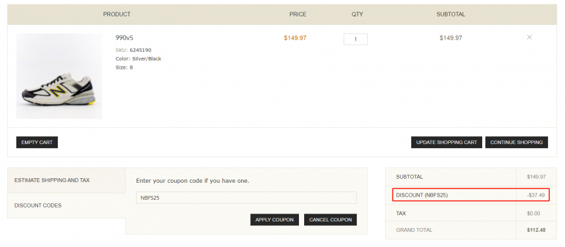Click the -$37.49 discount amount
Screen dimensions: 565x247
pyautogui.click(x=536, y=195)
